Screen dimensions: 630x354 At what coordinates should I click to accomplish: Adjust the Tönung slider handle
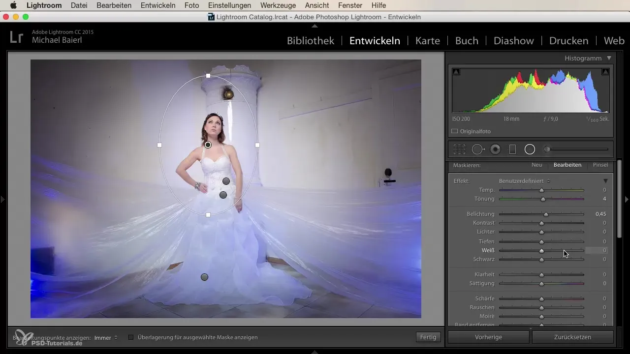[x=543, y=199]
